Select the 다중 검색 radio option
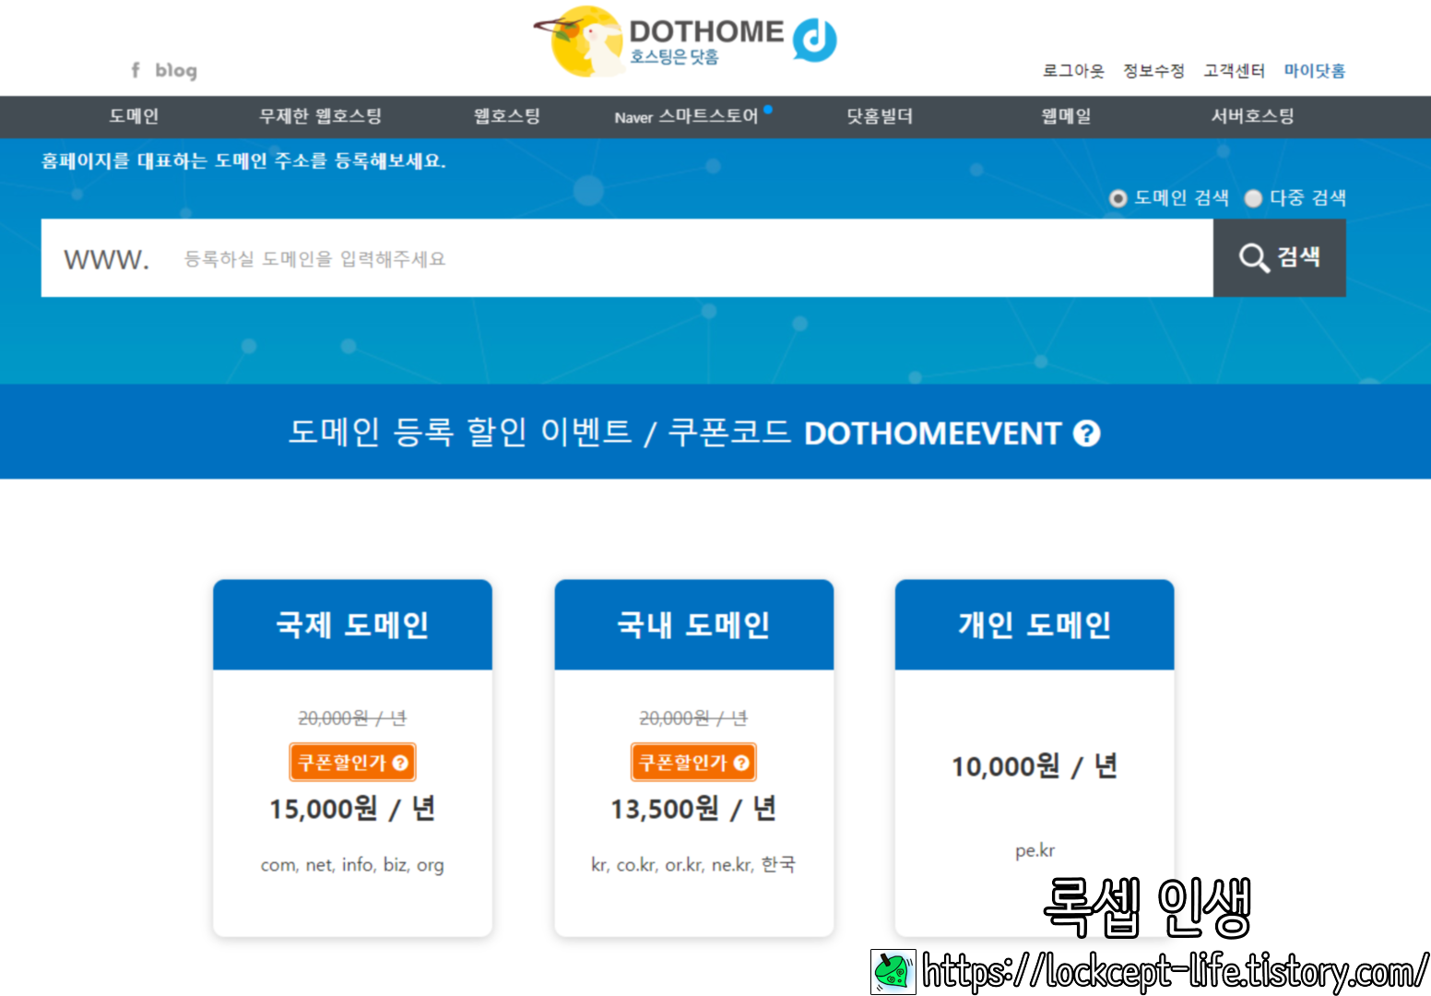The image size is (1431, 996). point(1253,198)
